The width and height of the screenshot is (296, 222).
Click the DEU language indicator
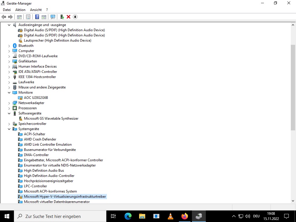click(256, 216)
